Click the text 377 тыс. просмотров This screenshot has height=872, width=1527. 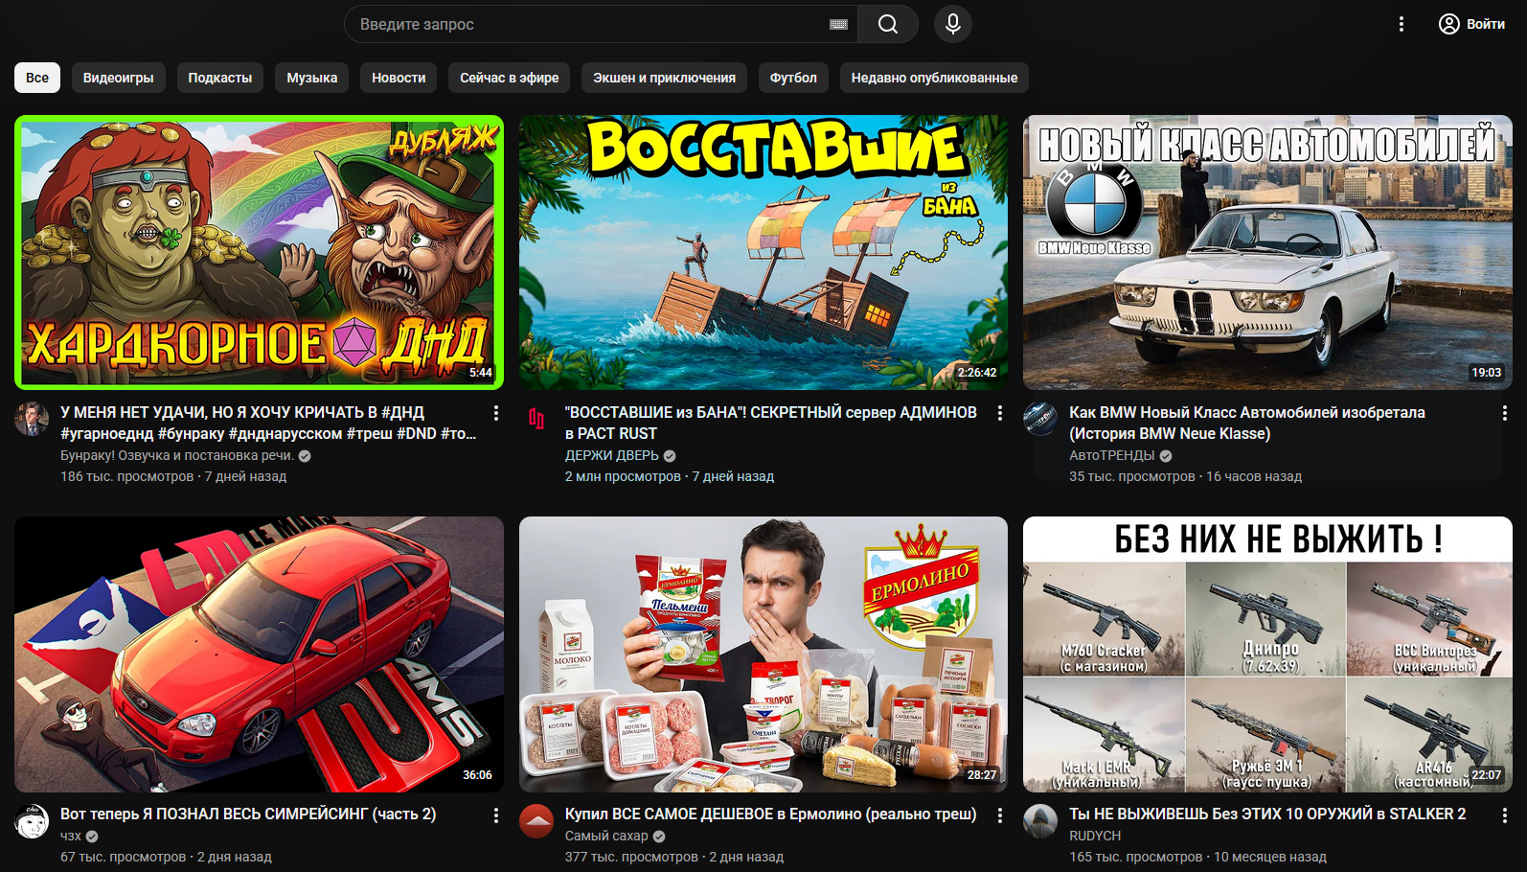click(631, 857)
